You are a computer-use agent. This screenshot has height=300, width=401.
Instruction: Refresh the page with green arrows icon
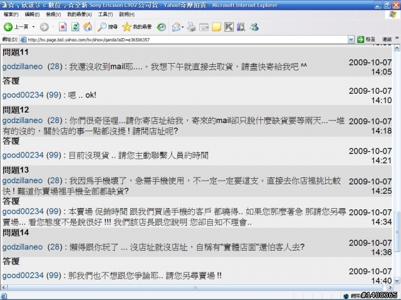pos(75,27)
